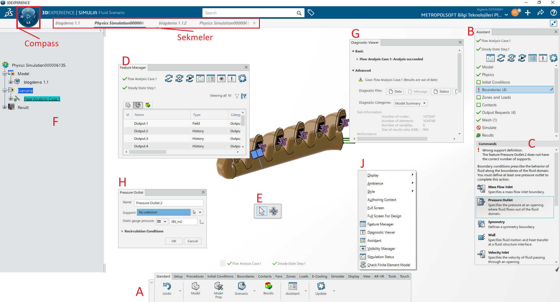Toggle Scenario features view in Feature Manager

pyautogui.click(x=138, y=105)
